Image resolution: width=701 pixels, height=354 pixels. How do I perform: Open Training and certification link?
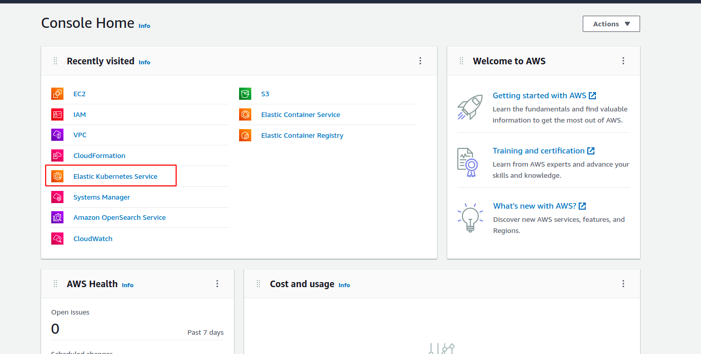(543, 150)
